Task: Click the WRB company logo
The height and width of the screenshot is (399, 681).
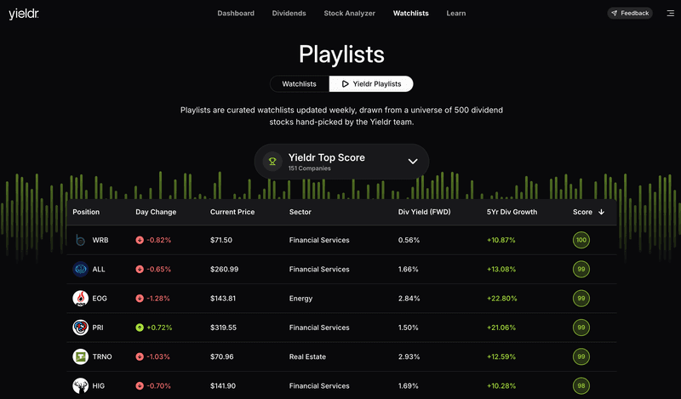Action: click(80, 240)
